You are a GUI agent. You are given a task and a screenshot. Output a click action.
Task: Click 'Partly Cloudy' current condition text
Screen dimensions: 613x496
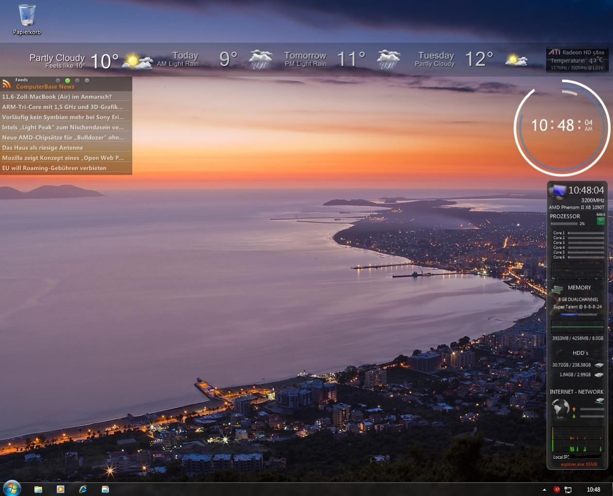click(57, 58)
